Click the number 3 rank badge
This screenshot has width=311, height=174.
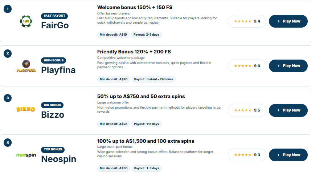pos(8,98)
